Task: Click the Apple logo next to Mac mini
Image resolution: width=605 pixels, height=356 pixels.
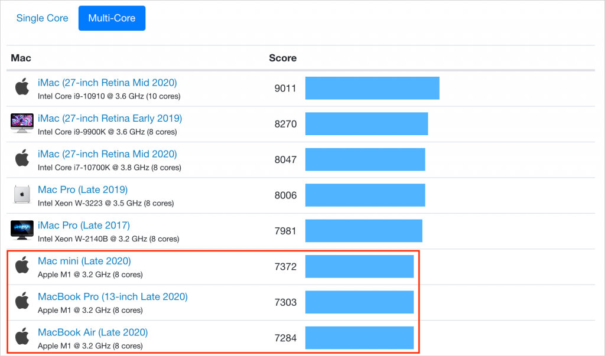Action: click(22, 266)
